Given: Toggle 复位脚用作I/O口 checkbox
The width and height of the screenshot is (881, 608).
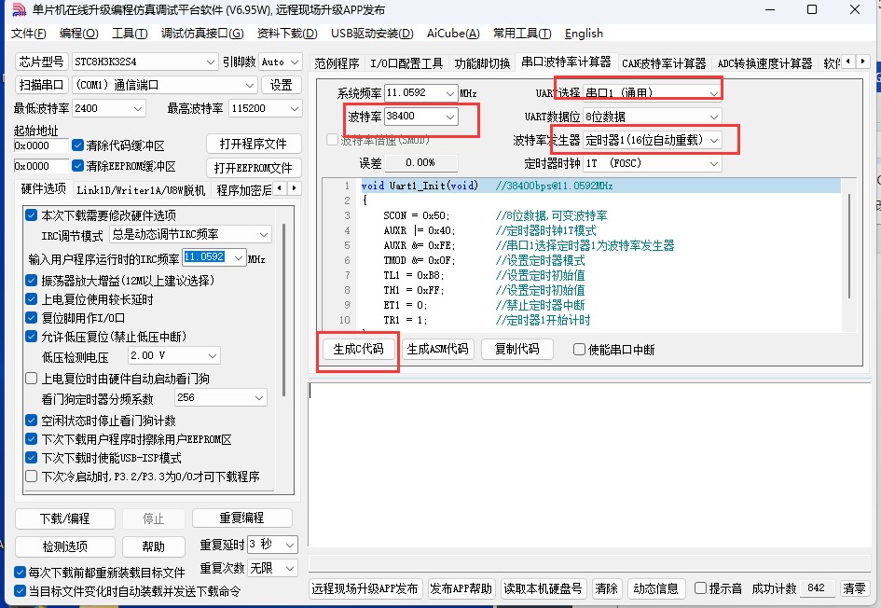Looking at the screenshot, I should click(x=32, y=317).
